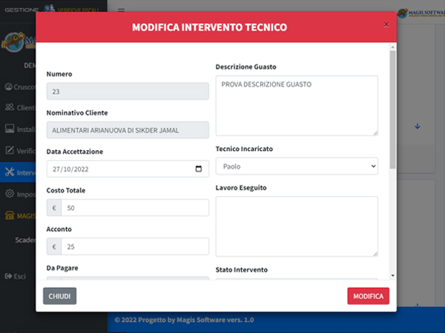
Task: Click the empty Lavoro Eseguito text area
Action: pos(297,226)
